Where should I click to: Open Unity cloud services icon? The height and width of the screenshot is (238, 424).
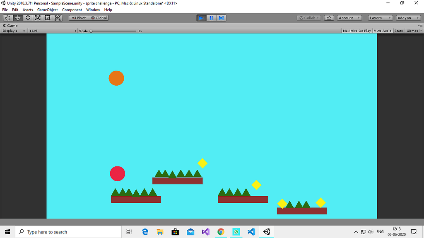point(329,18)
